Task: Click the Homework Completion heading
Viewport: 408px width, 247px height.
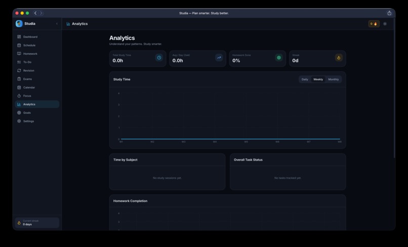Action: pyautogui.click(x=130, y=201)
